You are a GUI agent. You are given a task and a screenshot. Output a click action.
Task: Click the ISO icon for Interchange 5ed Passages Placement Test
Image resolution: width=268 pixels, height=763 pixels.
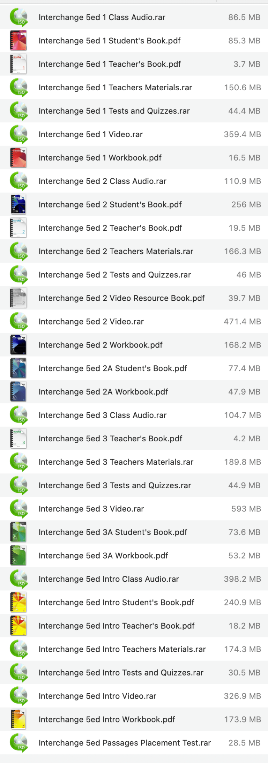point(18,743)
